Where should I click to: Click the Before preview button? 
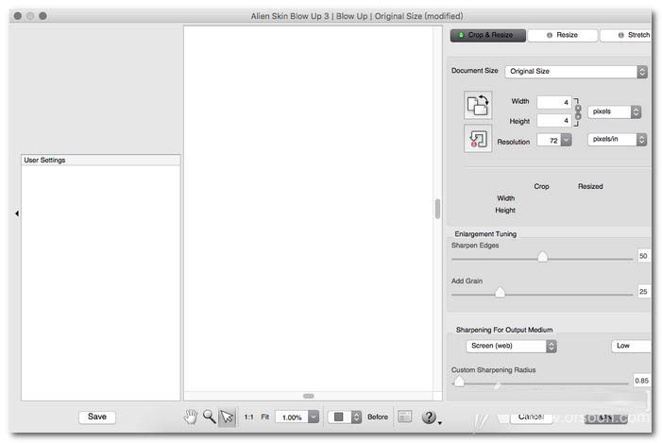pos(378,417)
